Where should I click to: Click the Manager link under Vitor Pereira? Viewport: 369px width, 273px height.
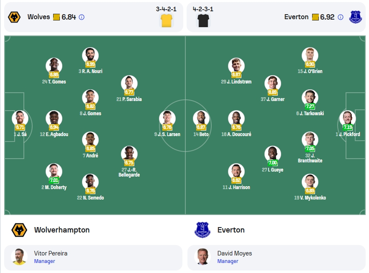(x=44, y=261)
